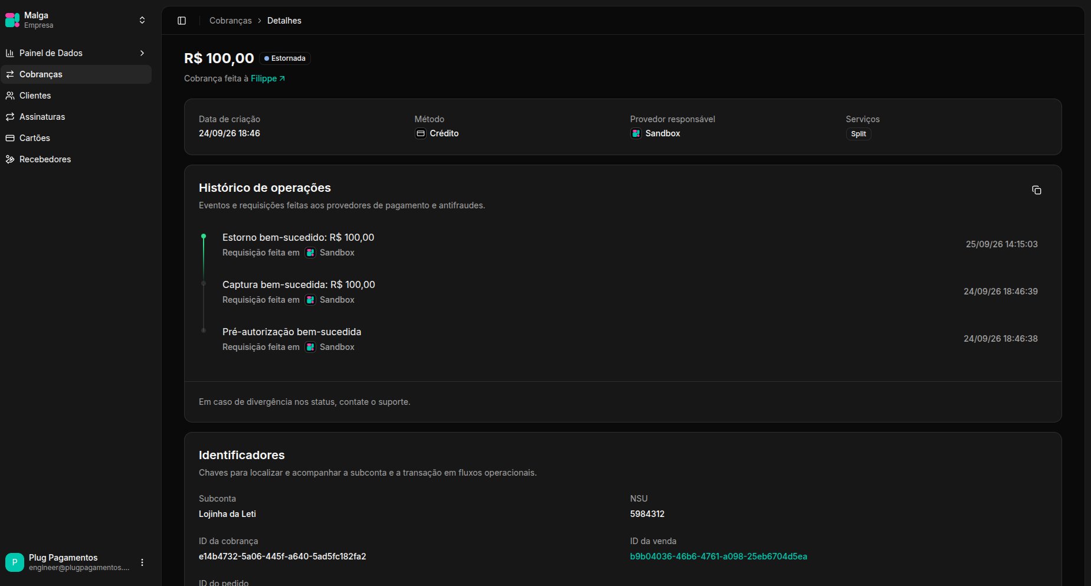Viewport: 1091px width, 586px height.
Task: Click the Estornada status badge
Action: coord(285,58)
